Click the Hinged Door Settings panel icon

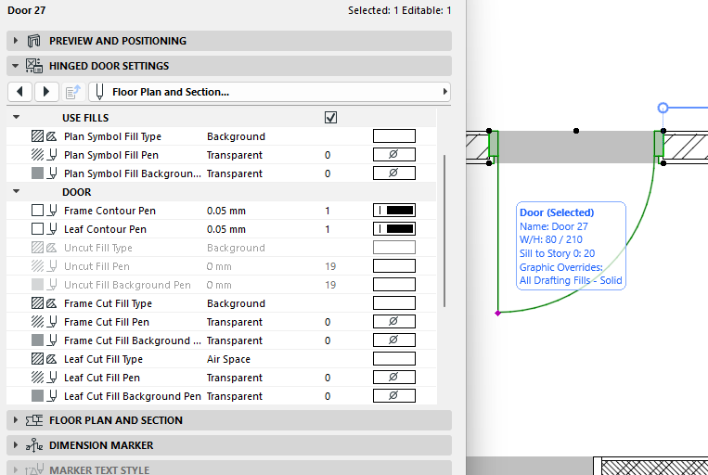33,66
